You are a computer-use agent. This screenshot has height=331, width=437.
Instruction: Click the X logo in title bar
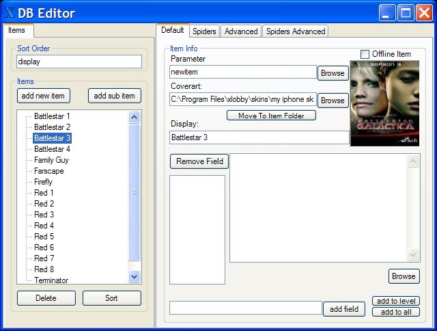[10, 12]
